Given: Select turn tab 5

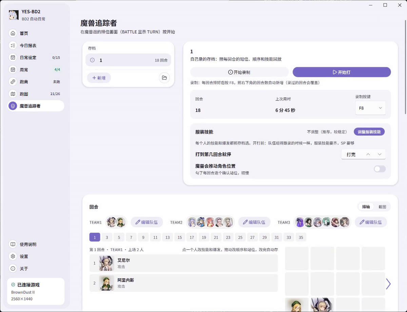Looking at the screenshot, I should [119, 237].
